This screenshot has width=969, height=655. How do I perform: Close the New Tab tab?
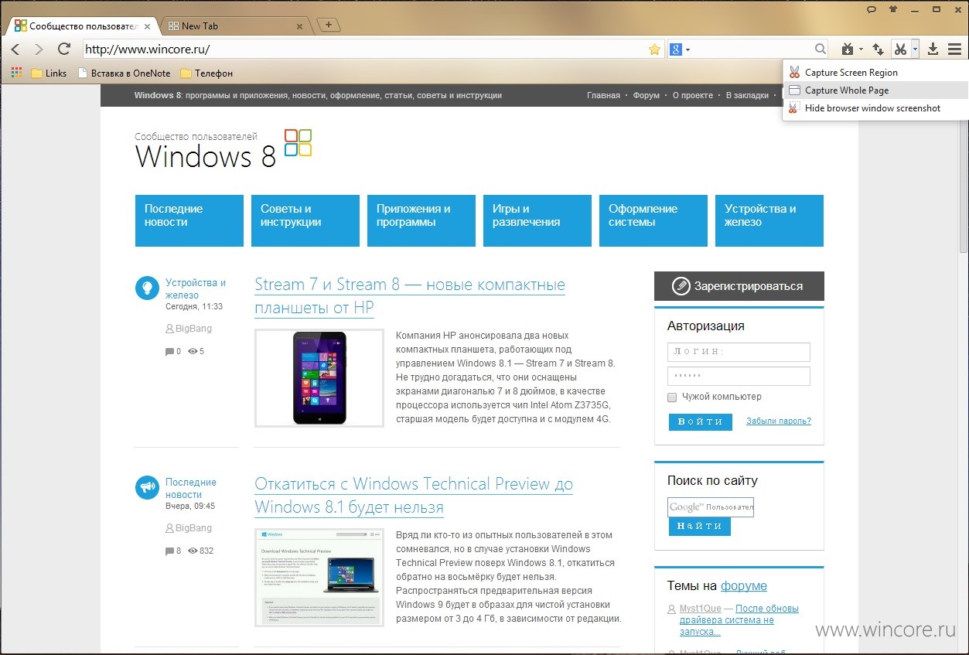point(300,26)
